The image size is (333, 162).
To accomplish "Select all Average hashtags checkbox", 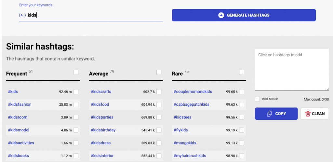I will point(159,73).
